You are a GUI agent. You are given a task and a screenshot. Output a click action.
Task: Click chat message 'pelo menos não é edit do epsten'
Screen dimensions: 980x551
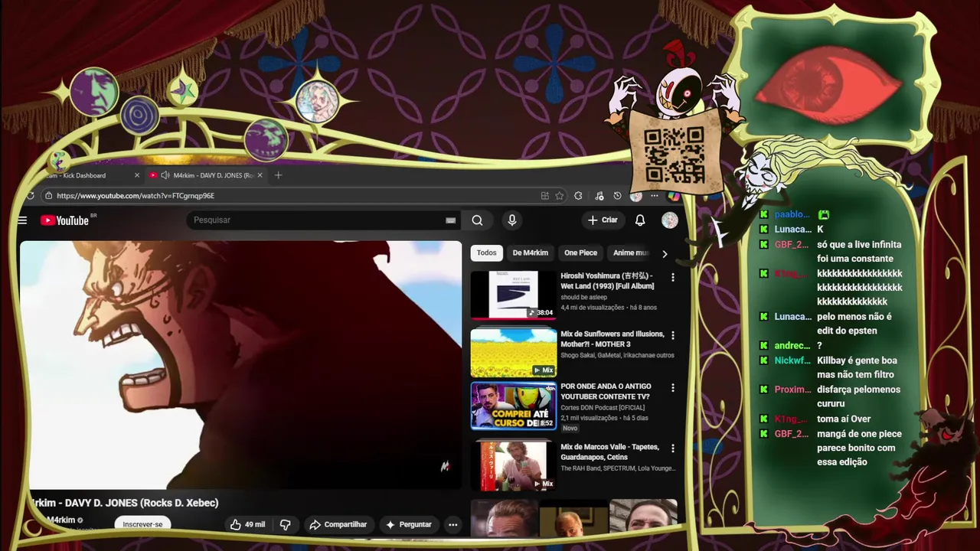(x=854, y=324)
